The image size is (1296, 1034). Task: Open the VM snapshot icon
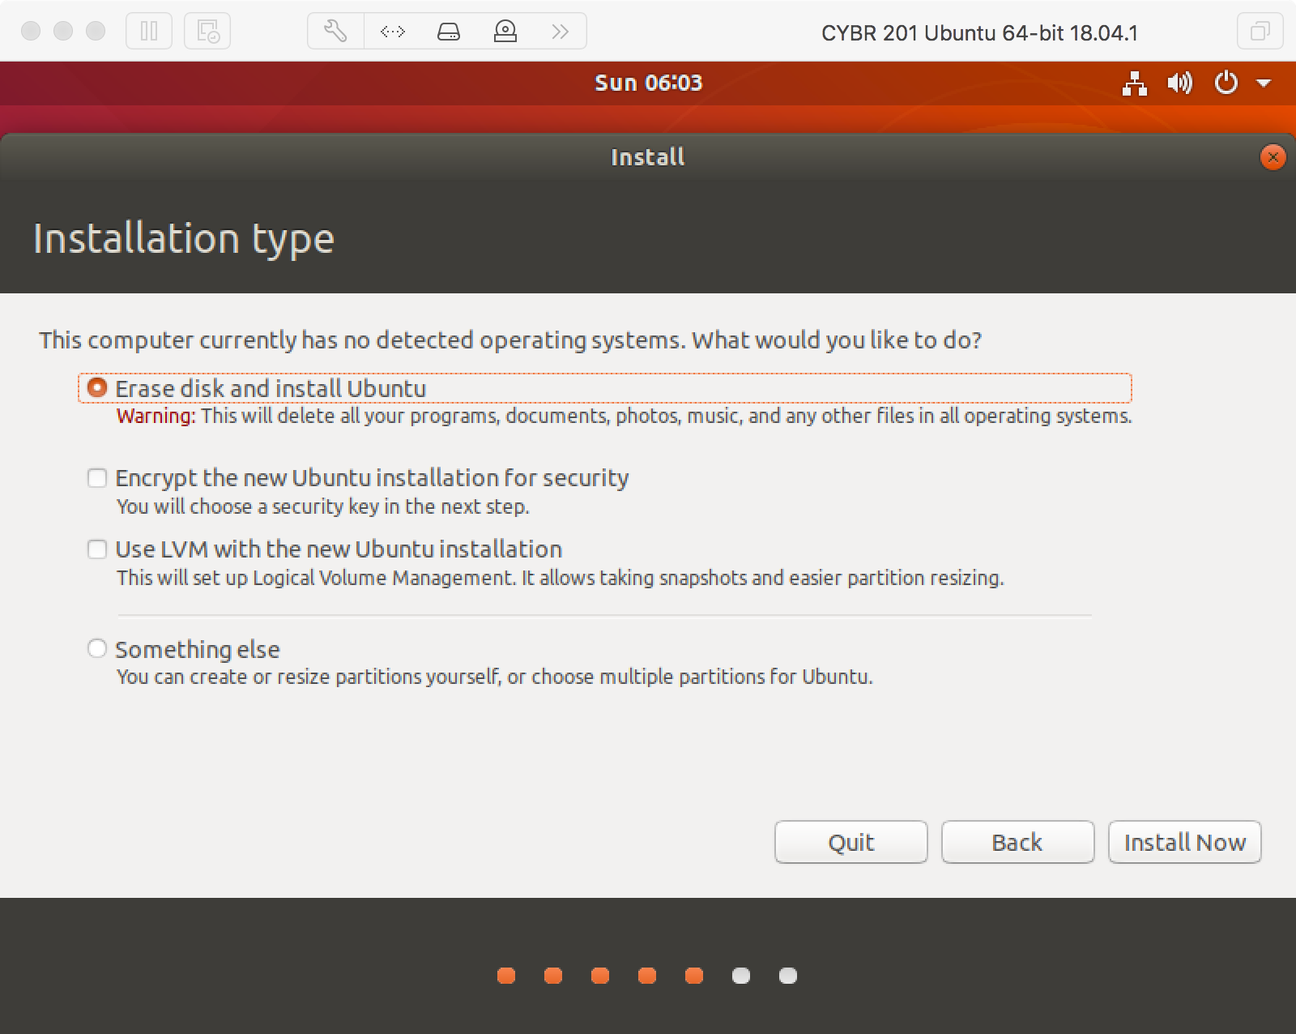(207, 32)
